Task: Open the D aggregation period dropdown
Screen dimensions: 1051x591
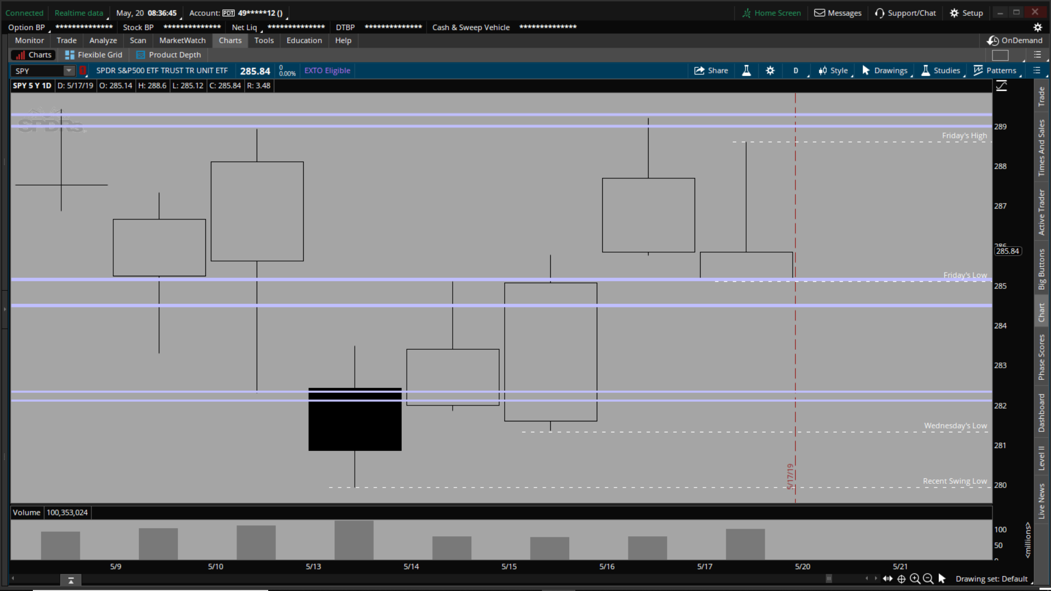Action: 796,71
